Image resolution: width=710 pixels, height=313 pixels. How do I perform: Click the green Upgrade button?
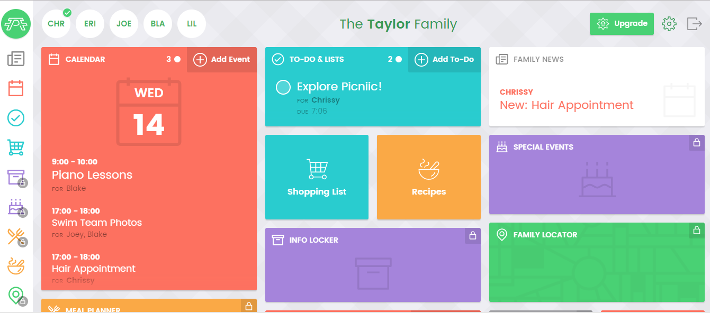[622, 24]
